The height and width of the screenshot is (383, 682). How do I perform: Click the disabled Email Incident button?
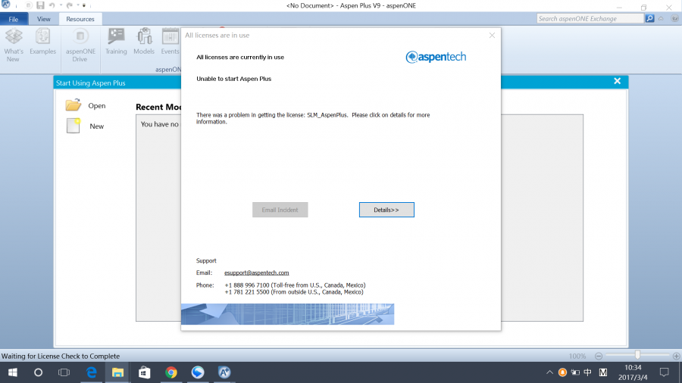280,210
